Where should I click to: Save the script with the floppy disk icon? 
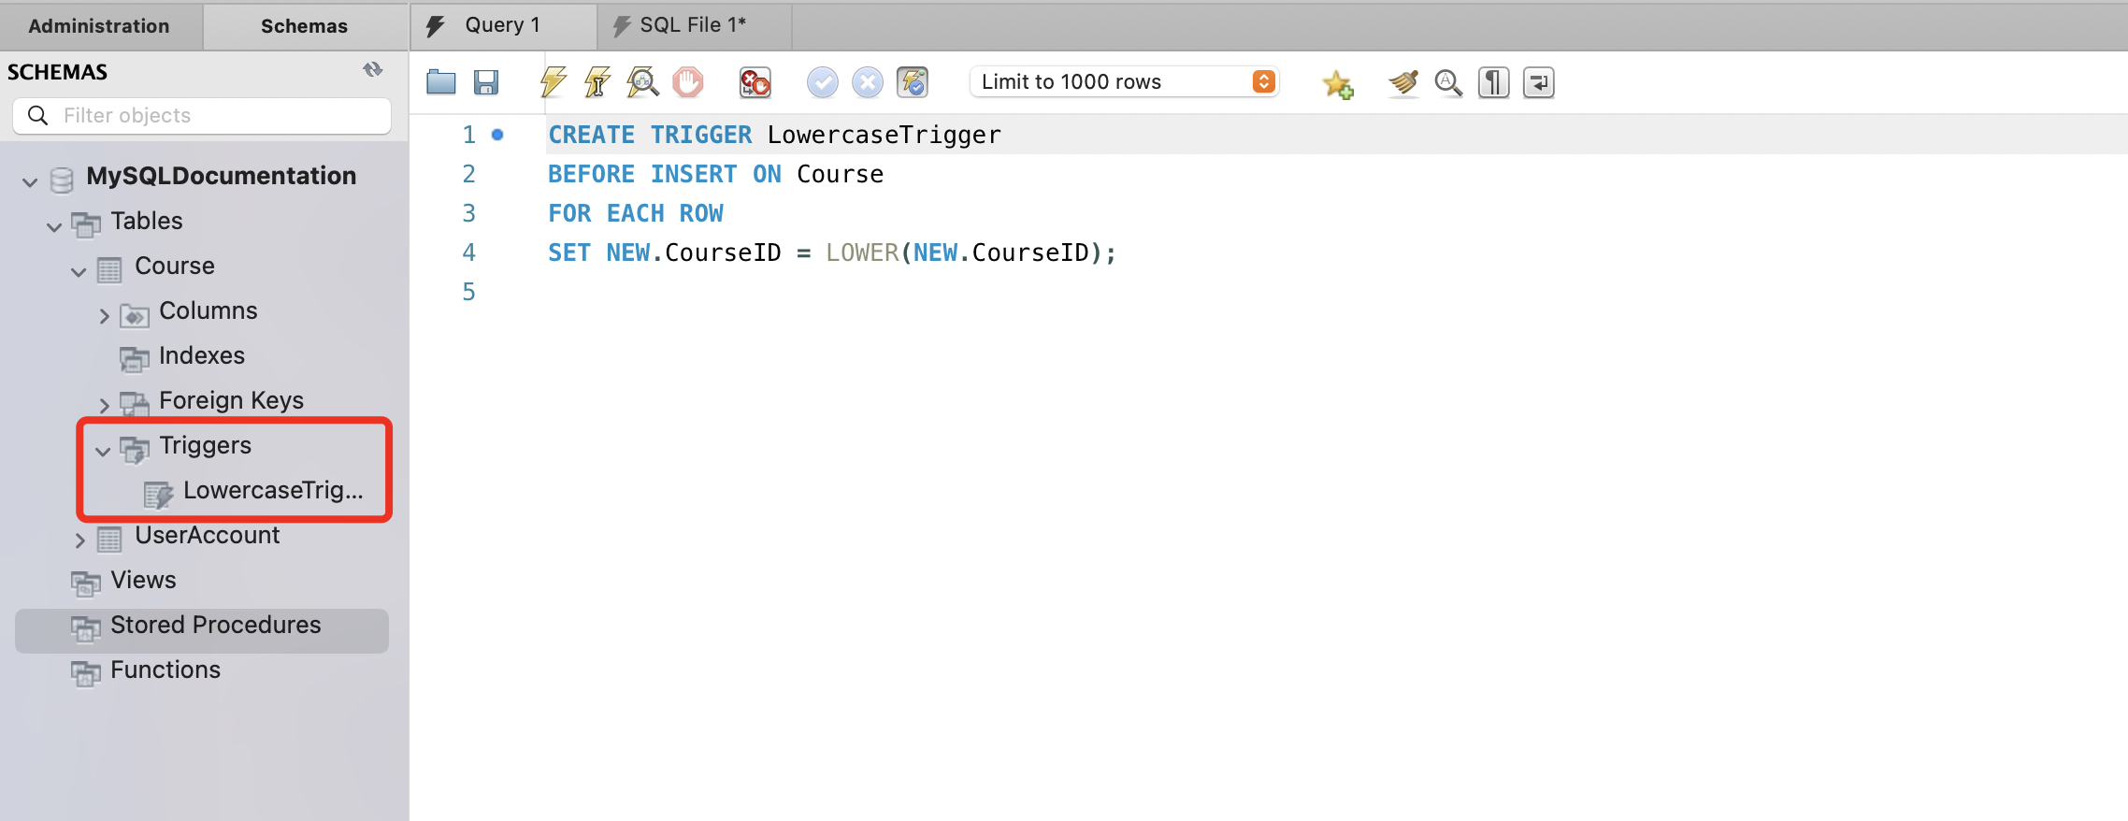click(x=485, y=82)
